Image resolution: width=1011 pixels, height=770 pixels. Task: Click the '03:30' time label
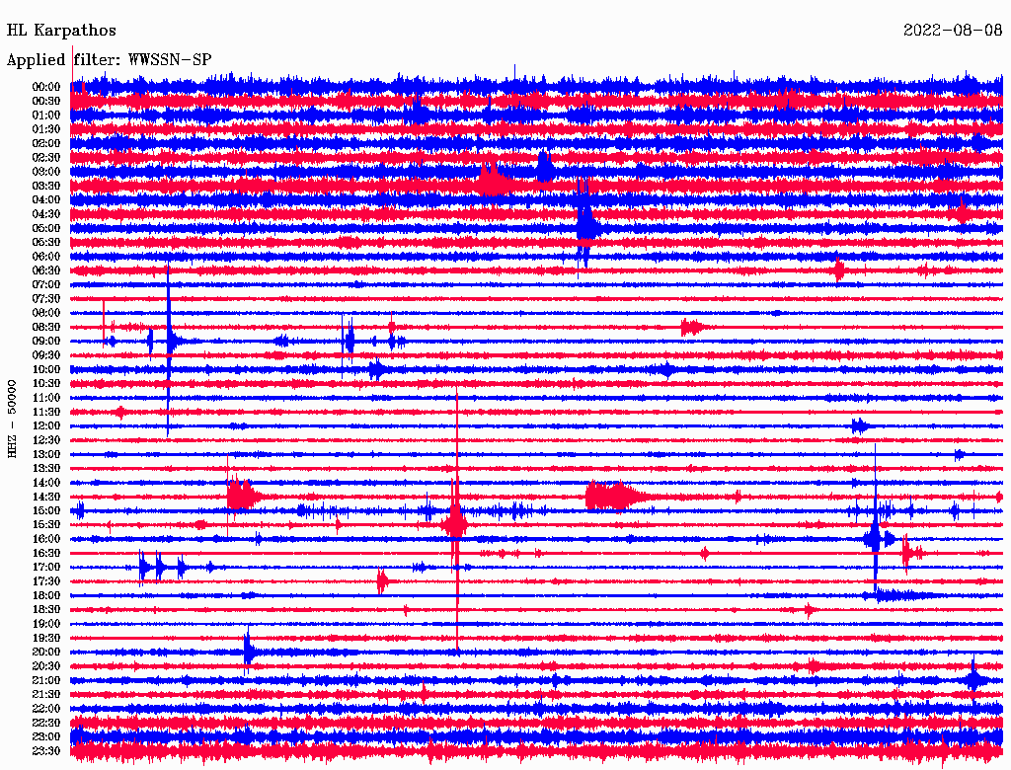[46, 187]
